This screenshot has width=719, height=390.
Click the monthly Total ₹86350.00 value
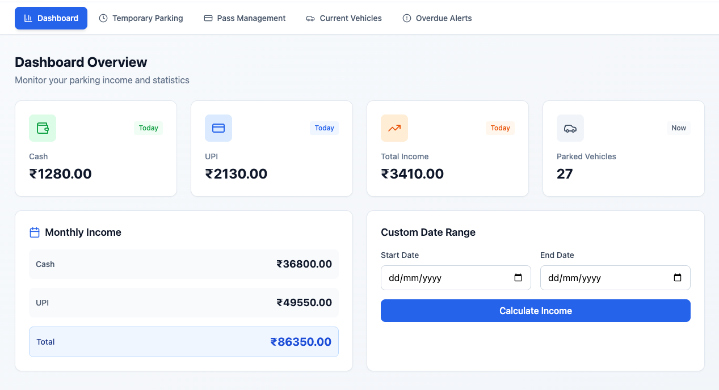pos(301,342)
